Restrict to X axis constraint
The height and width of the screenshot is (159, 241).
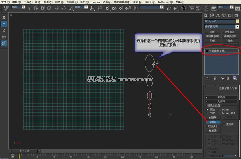click(x=4, y=17)
